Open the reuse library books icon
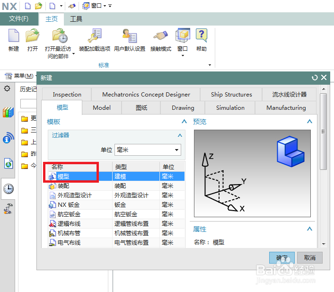Screen dimensions: 334x292 point(8,112)
